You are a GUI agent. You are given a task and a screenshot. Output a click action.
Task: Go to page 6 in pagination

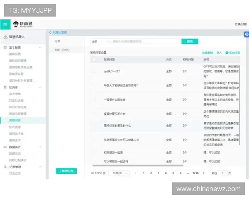pyautogui.click(x=181, y=173)
